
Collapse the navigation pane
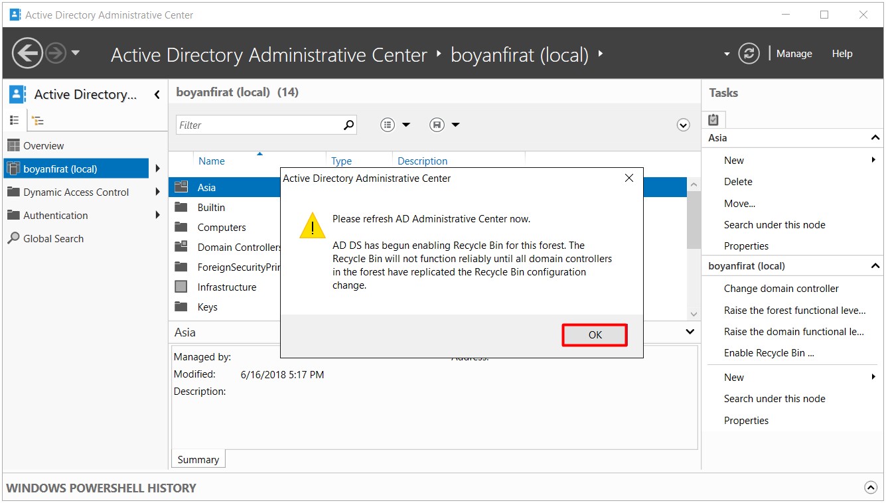157,95
